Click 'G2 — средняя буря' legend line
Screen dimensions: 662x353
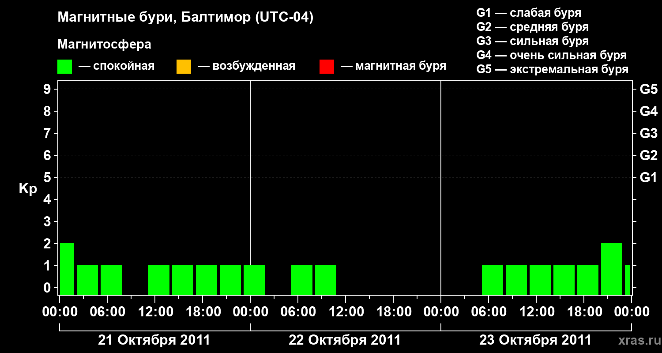click(533, 27)
